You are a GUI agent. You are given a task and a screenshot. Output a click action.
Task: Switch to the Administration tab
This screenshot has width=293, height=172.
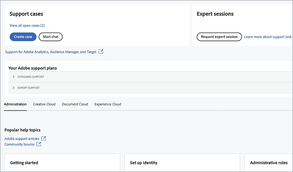(x=15, y=104)
